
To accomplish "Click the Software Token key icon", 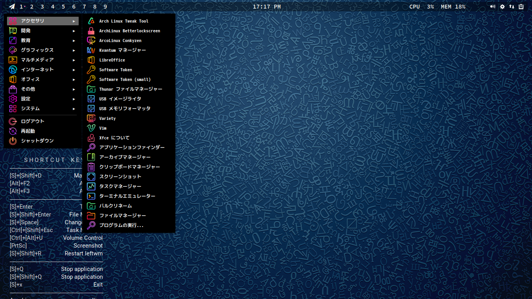I will click(x=91, y=70).
